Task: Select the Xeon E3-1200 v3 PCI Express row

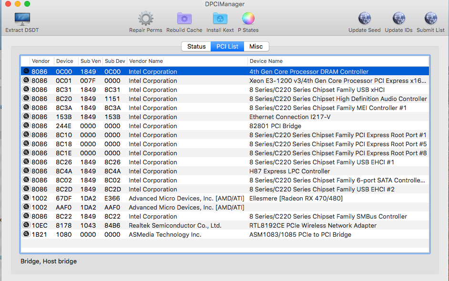Action: tap(225, 80)
